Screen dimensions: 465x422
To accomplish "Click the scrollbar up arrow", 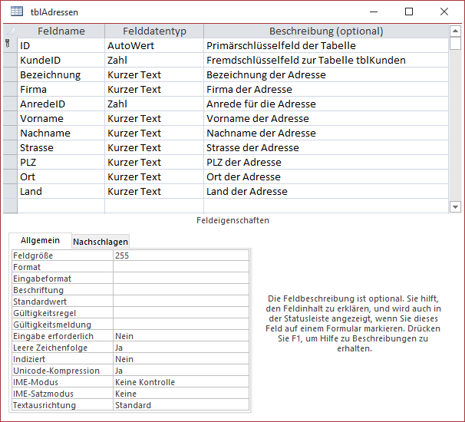I will point(455,31).
